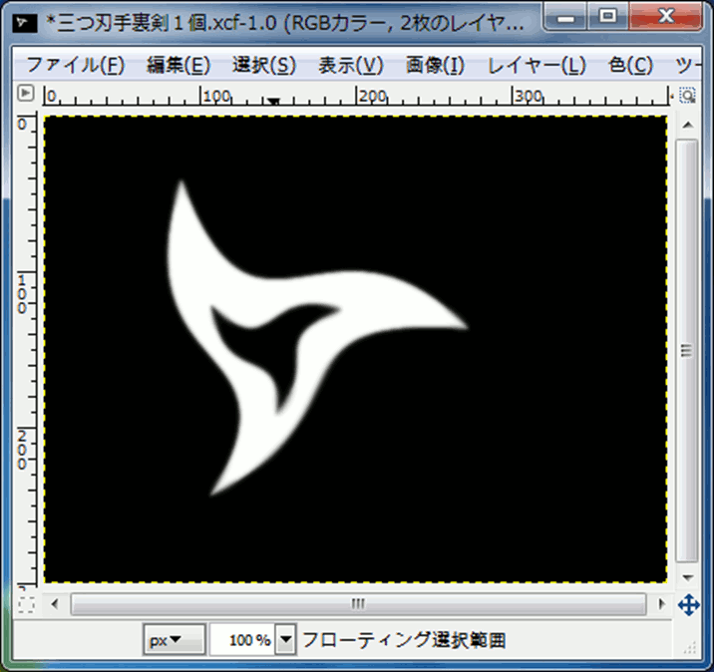Viewport: 714px width, 672px height.
Task: Click the vertical scrollbar down arrow
Action: [x=686, y=577]
